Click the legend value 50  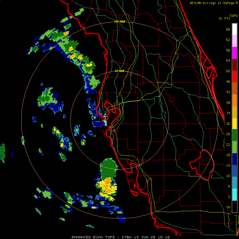tap(228, 71)
